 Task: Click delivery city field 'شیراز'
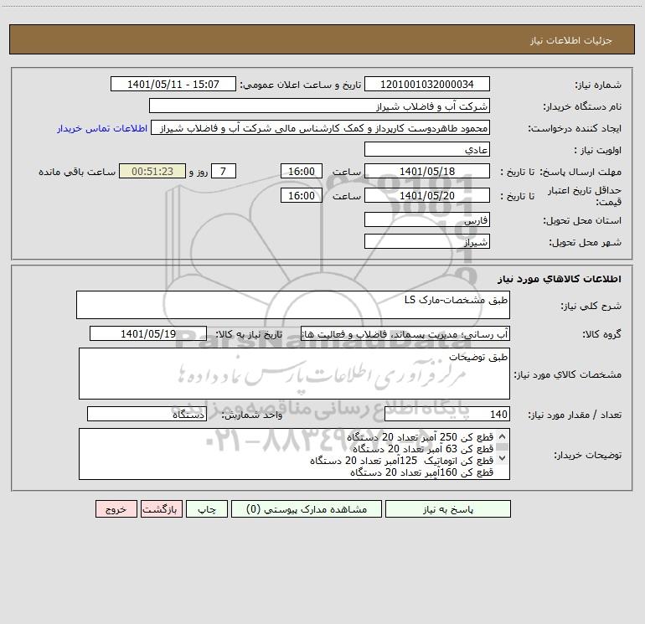point(427,241)
